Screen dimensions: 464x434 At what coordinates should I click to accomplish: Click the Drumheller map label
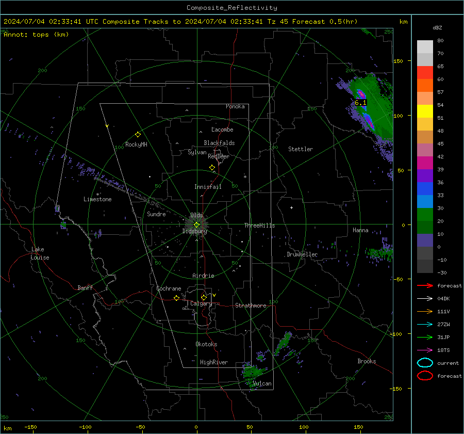[302, 254]
